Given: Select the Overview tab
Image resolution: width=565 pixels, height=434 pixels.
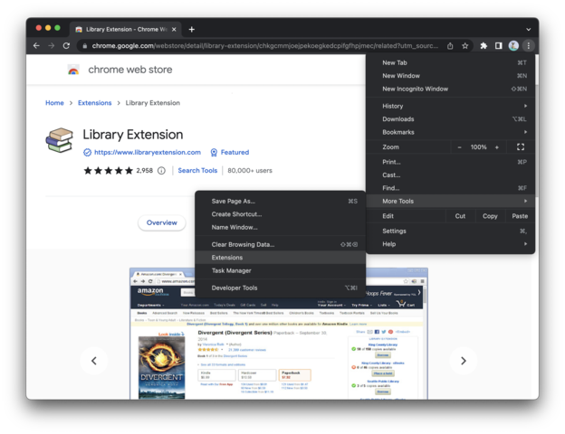Looking at the screenshot, I should pyautogui.click(x=162, y=222).
